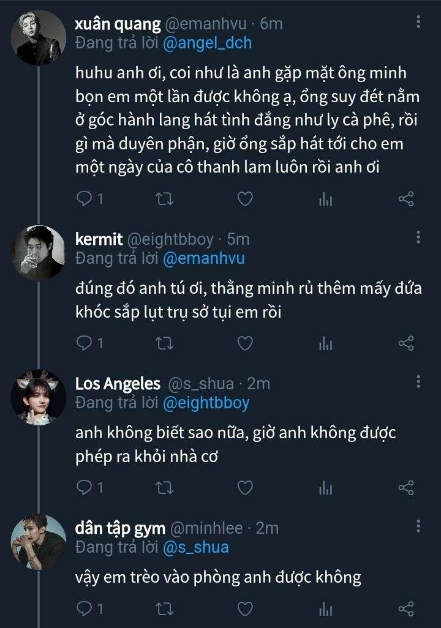Viewport: 441px width, 628px height.
Task: Reply to dân tập gym's tweet
Action: [x=84, y=609]
